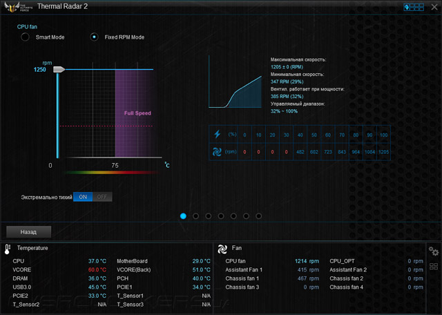The height and width of the screenshot is (315, 442).
Task: Click the 1205 rpm table cell
Action: click(384, 152)
